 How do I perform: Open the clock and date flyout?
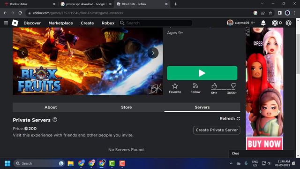coord(282,163)
